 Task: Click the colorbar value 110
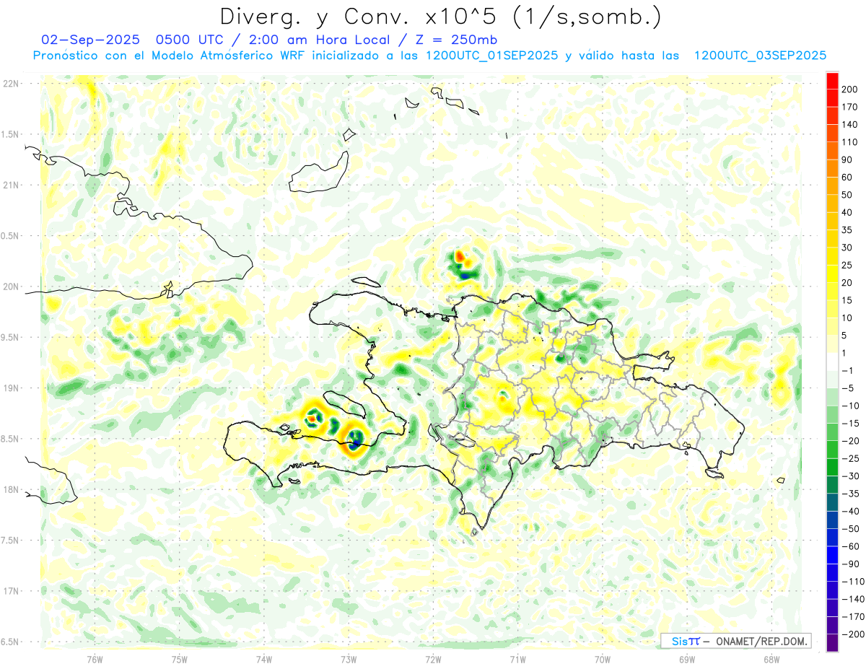(850, 142)
